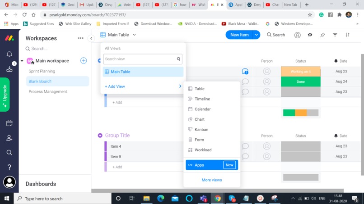Assign person in the Aug 24 row
Image resolution: width=364 pixels, height=204 pixels.
tap(267, 82)
